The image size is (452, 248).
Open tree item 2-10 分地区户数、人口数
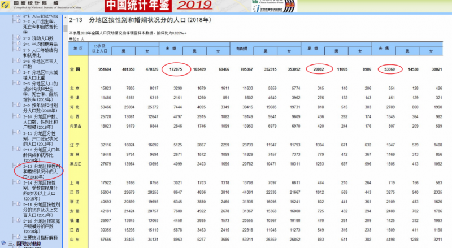pyautogui.click(x=40, y=121)
